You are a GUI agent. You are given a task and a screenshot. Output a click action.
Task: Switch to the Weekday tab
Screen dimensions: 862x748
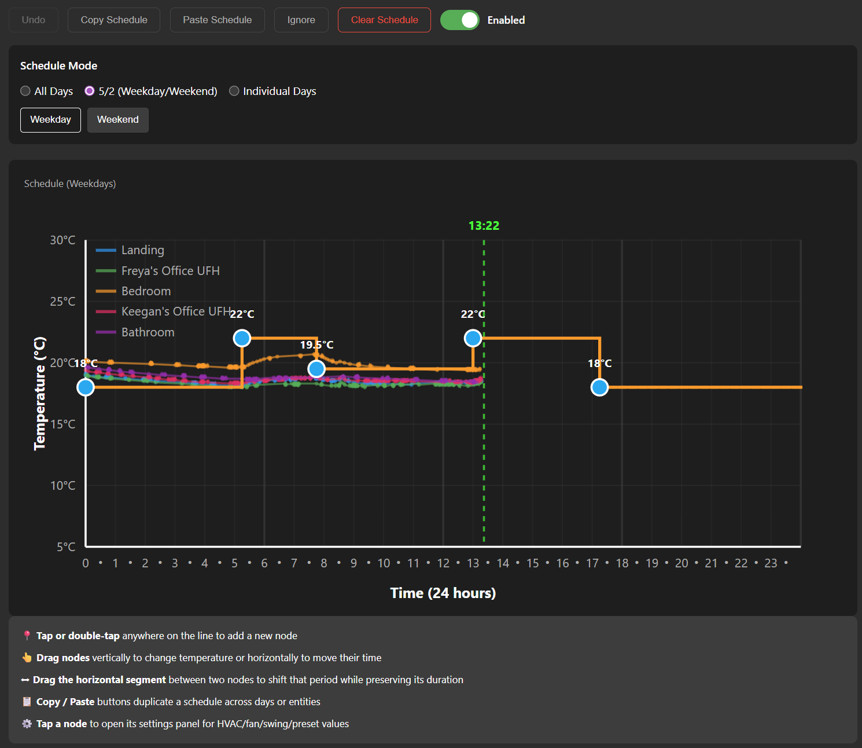(x=51, y=120)
